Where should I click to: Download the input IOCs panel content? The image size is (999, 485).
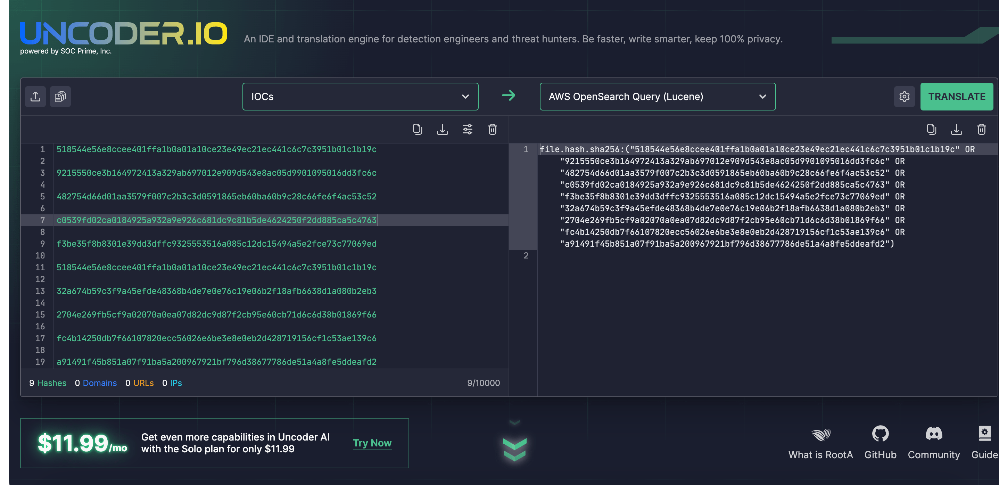pos(442,129)
